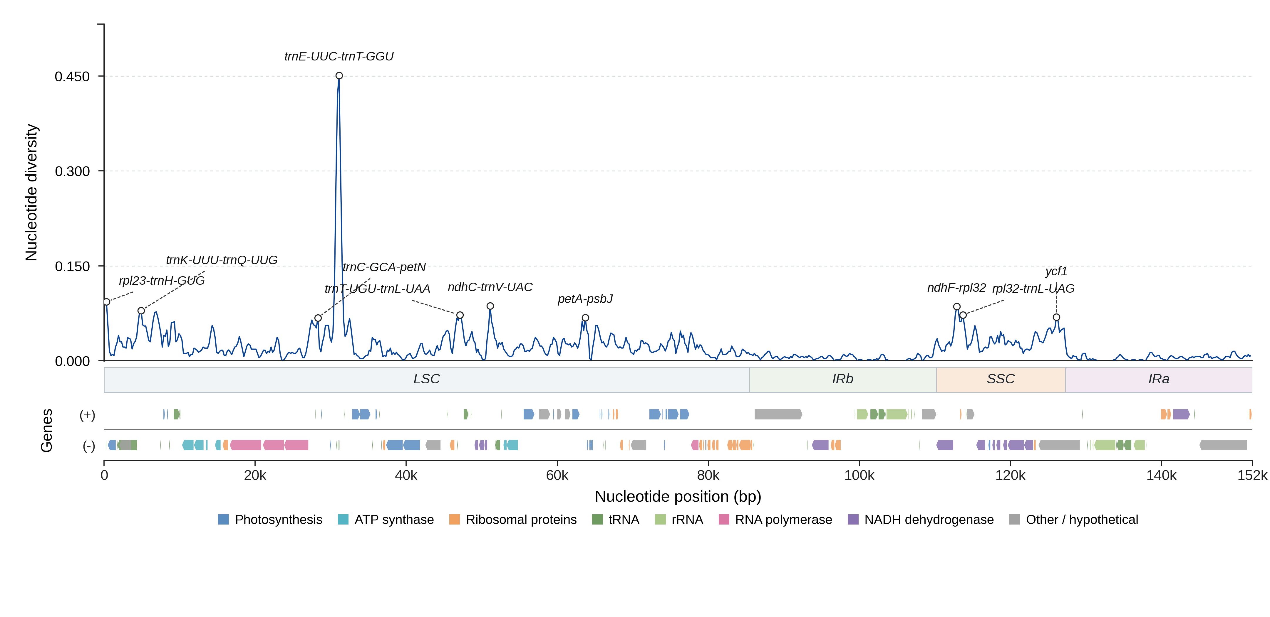This screenshot has height=617, width=1270.
Task: Click the 20k x-axis tick label
Action: pos(255,476)
